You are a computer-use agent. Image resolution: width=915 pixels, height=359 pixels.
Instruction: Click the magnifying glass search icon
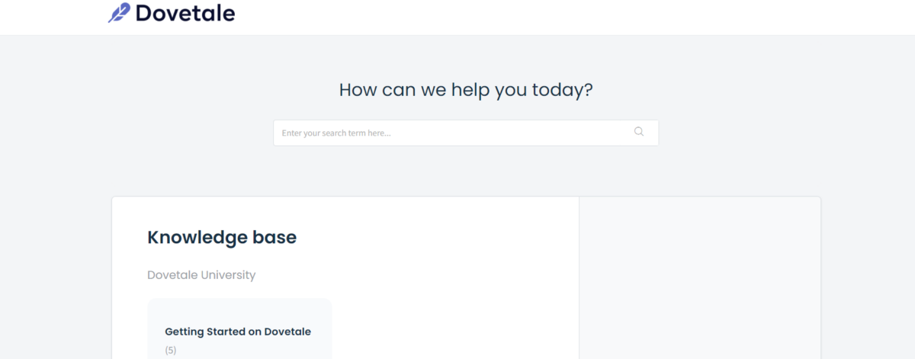coord(639,132)
